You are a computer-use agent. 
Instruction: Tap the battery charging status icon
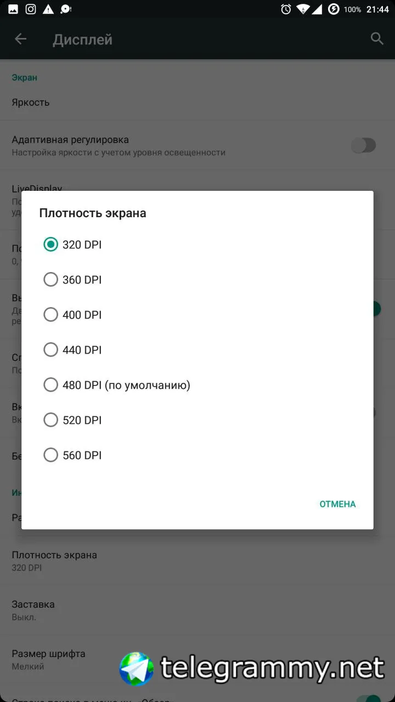coord(334,9)
